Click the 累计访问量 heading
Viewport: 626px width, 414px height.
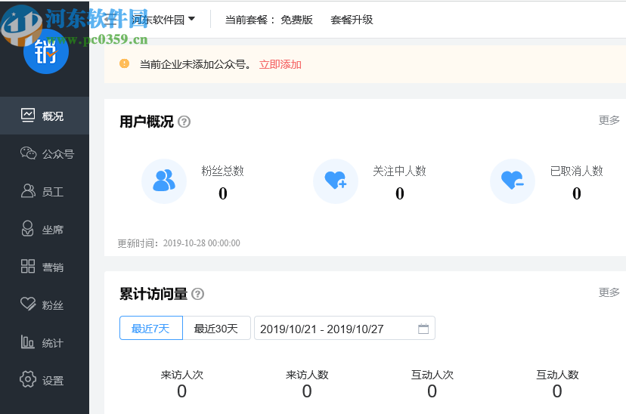[x=153, y=294]
